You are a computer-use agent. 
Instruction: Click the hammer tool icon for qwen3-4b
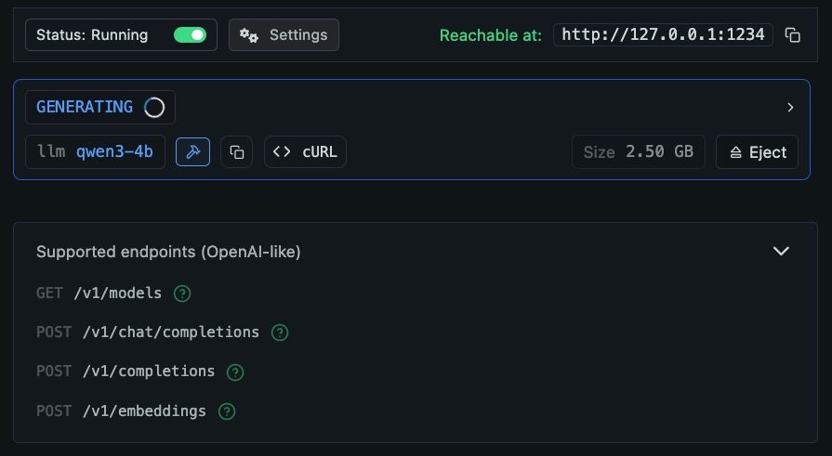click(x=192, y=152)
